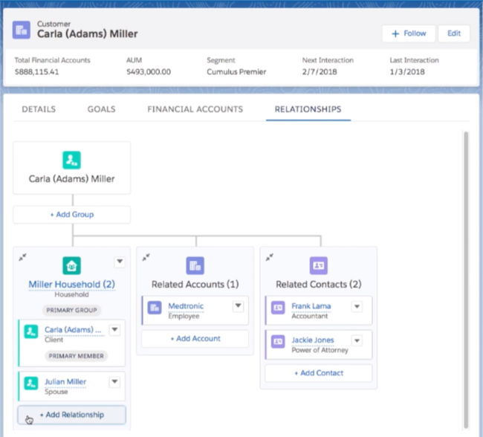
Task: Click the Customer account icon in header
Action: (x=23, y=30)
